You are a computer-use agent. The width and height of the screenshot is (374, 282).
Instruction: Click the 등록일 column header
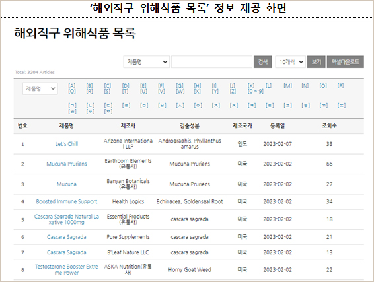pyautogui.click(x=278, y=126)
